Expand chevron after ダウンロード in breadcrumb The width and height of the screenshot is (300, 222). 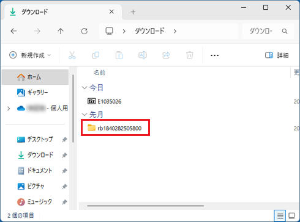coord(175,31)
